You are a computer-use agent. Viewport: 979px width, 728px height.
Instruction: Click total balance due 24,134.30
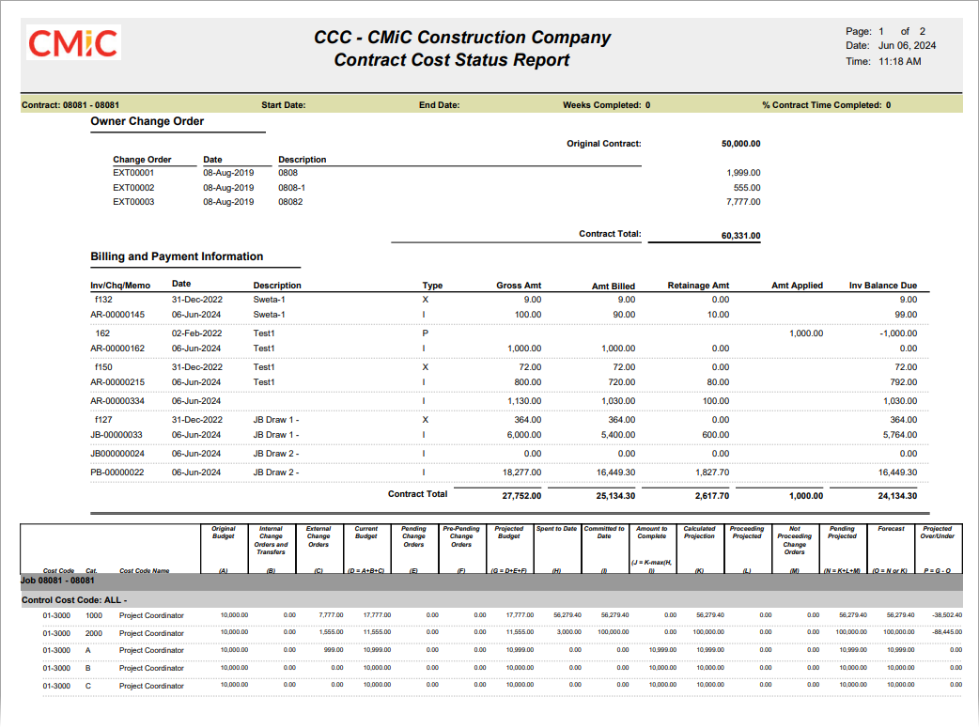(x=898, y=496)
